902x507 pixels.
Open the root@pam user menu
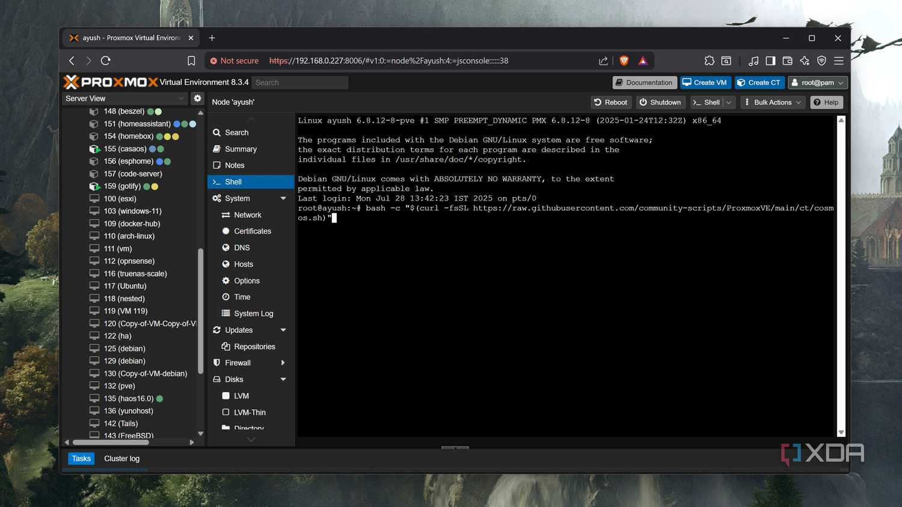coord(818,82)
